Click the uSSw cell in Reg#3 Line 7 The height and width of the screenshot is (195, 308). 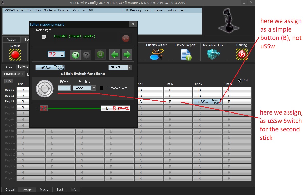click(x=208, y=102)
